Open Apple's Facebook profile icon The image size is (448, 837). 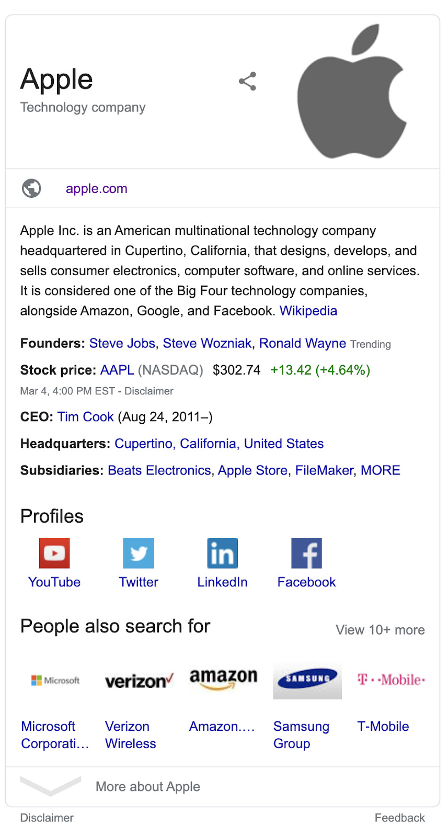coord(306,552)
